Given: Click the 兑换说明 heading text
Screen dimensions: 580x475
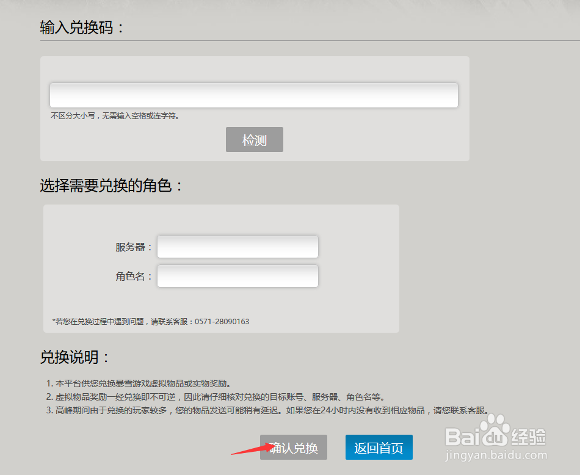Looking at the screenshot, I should (x=74, y=357).
